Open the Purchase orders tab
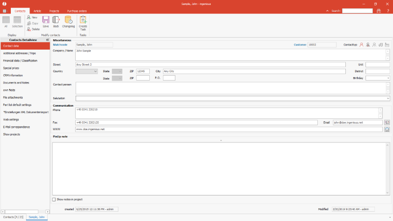 [77, 10]
